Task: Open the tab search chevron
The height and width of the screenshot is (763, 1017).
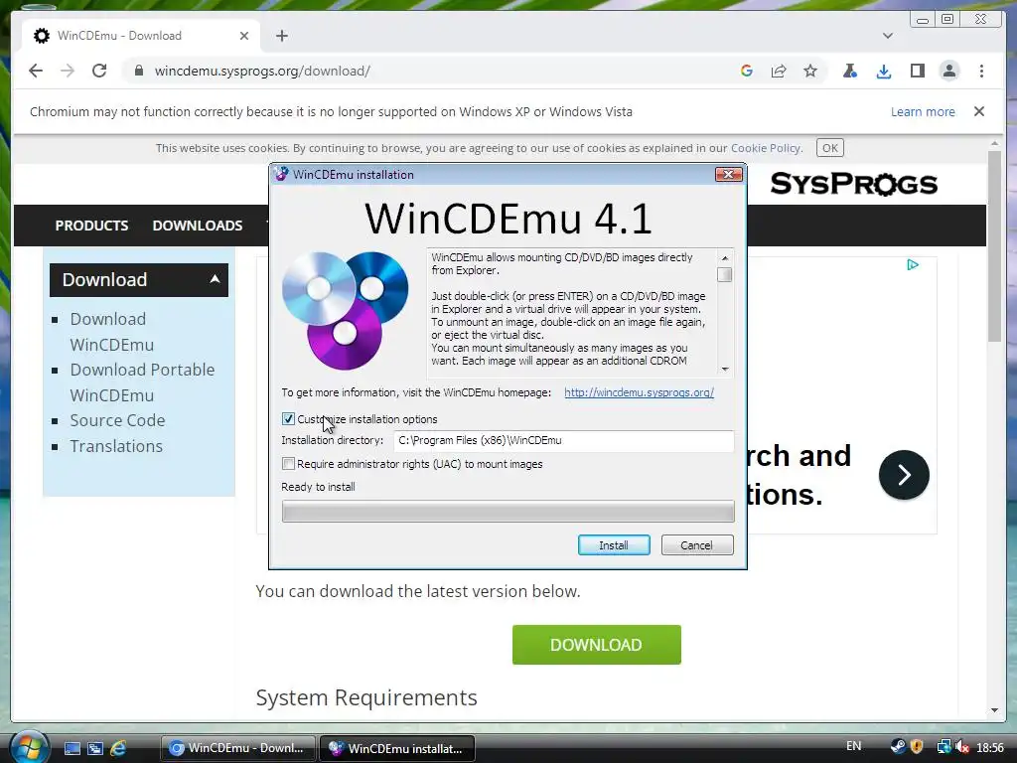Action: (888, 36)
